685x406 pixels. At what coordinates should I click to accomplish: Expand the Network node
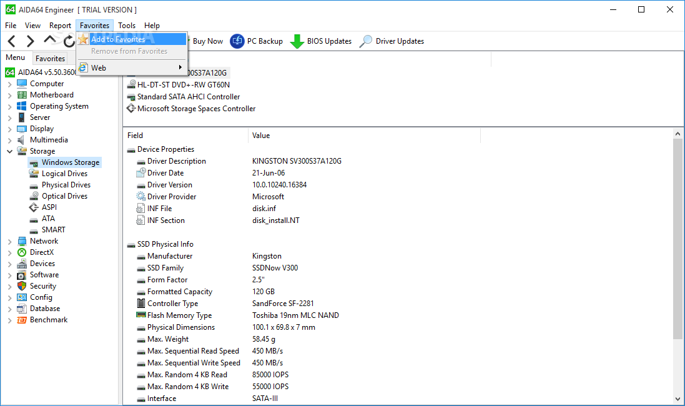9,241
